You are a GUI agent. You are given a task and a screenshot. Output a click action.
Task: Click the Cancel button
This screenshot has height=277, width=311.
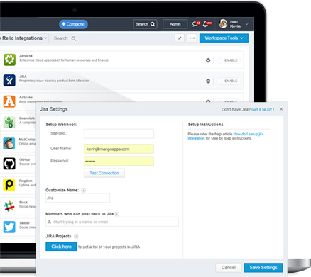click(x=229, y=268)
